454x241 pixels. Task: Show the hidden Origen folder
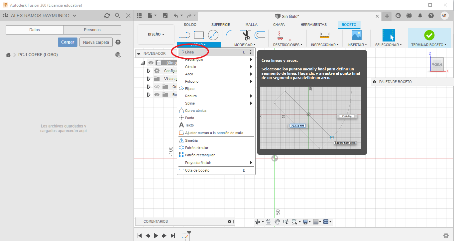(157, 87)
